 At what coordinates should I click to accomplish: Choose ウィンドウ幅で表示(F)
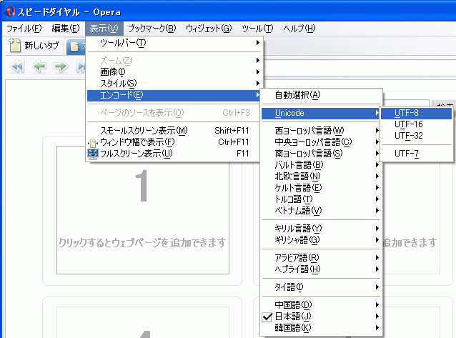coord(174,142)
